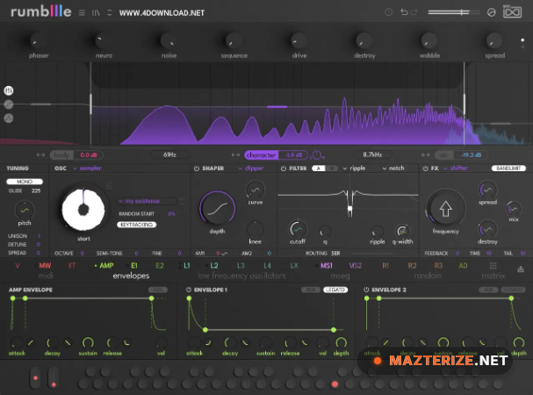Image resolution: width=533 pixels, height=395 pixels.
Task: Select the MW midi tab
Action: pyautogui.click(x=45, y=265)
